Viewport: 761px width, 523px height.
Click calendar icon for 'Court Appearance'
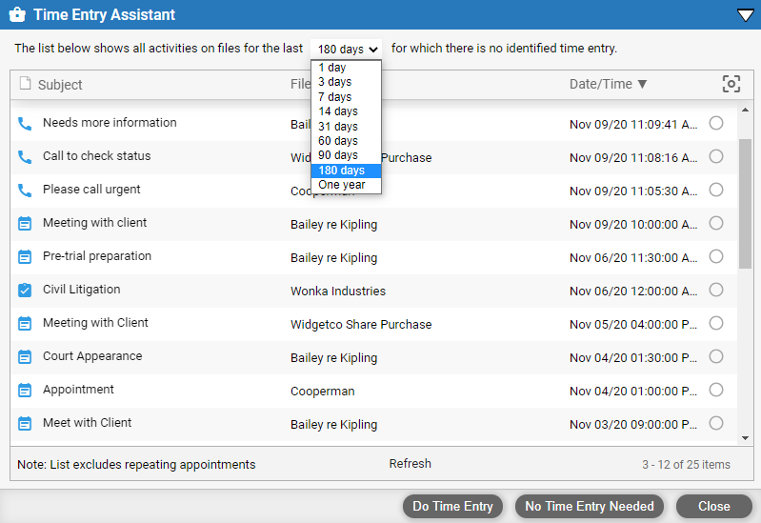click(25, 357)
